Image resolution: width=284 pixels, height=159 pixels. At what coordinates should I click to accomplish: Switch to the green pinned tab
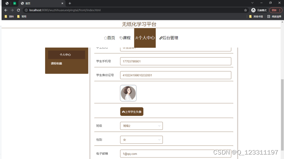[15, 3]
